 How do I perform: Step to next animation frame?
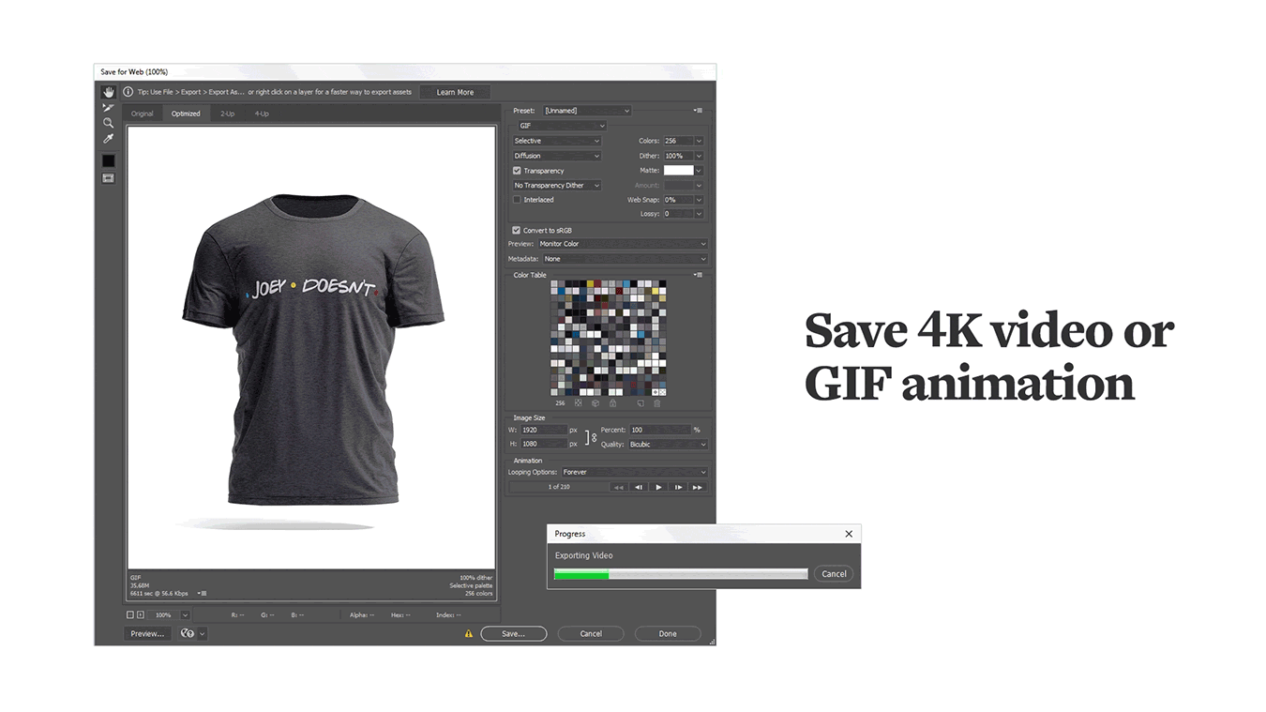coord(678,488)
